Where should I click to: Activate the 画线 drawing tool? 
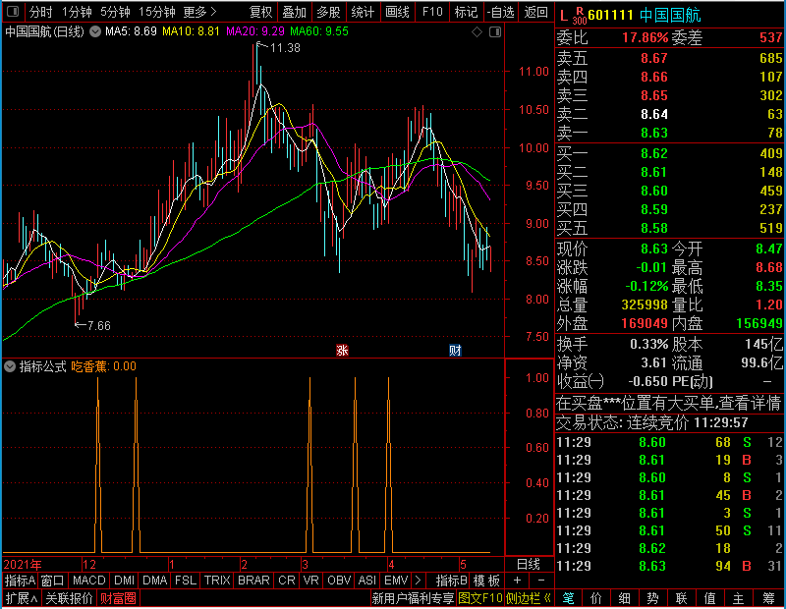pyautogui.click(x=397, y=12)
